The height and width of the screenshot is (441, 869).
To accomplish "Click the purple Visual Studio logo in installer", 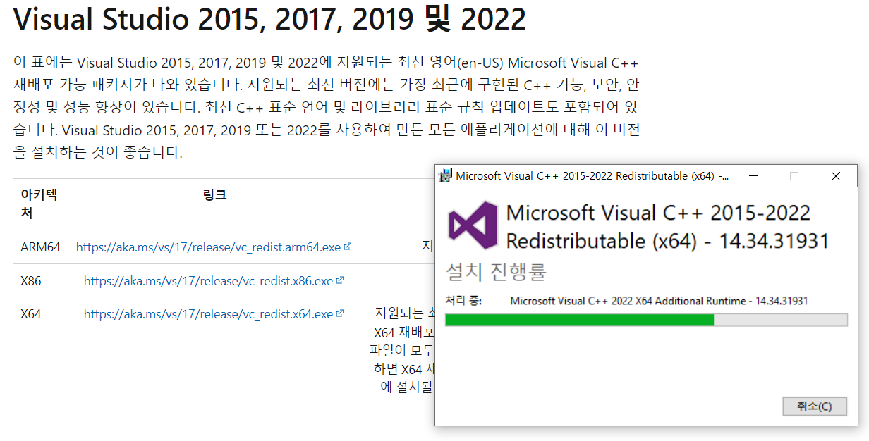I will coord(473,227).
